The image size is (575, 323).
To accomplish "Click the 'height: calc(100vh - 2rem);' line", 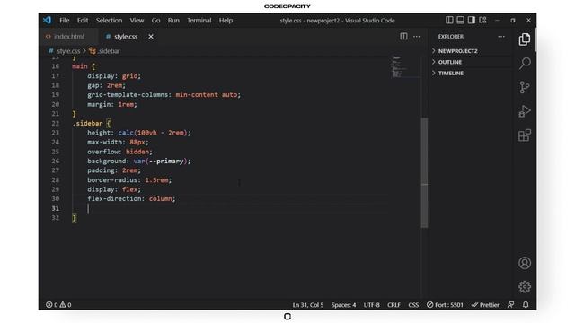I will pyautogui.click(x=139, y=133).
